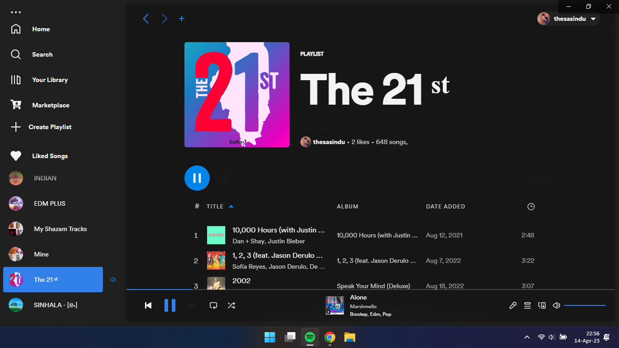Click the Sofía Reyes artist link
Screen dimensions: 619x348
tap(249, 266)
